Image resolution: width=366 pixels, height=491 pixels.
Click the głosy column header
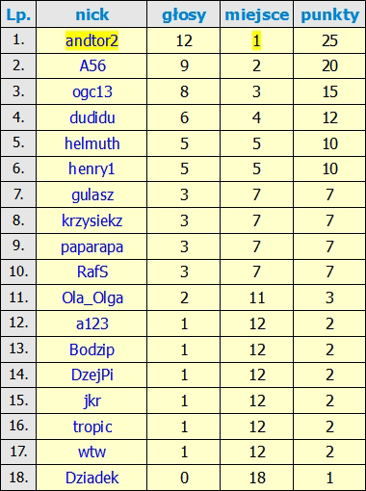[x=184, y=15]
